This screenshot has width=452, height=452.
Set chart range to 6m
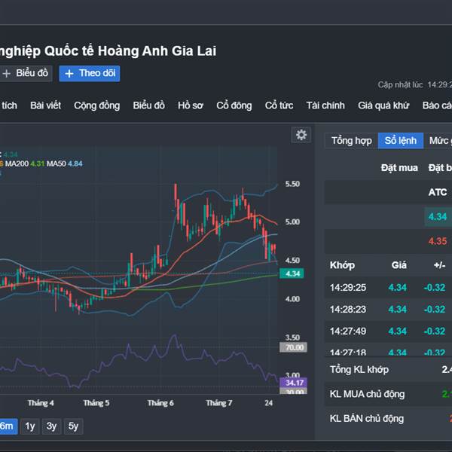tap(8, 426)
